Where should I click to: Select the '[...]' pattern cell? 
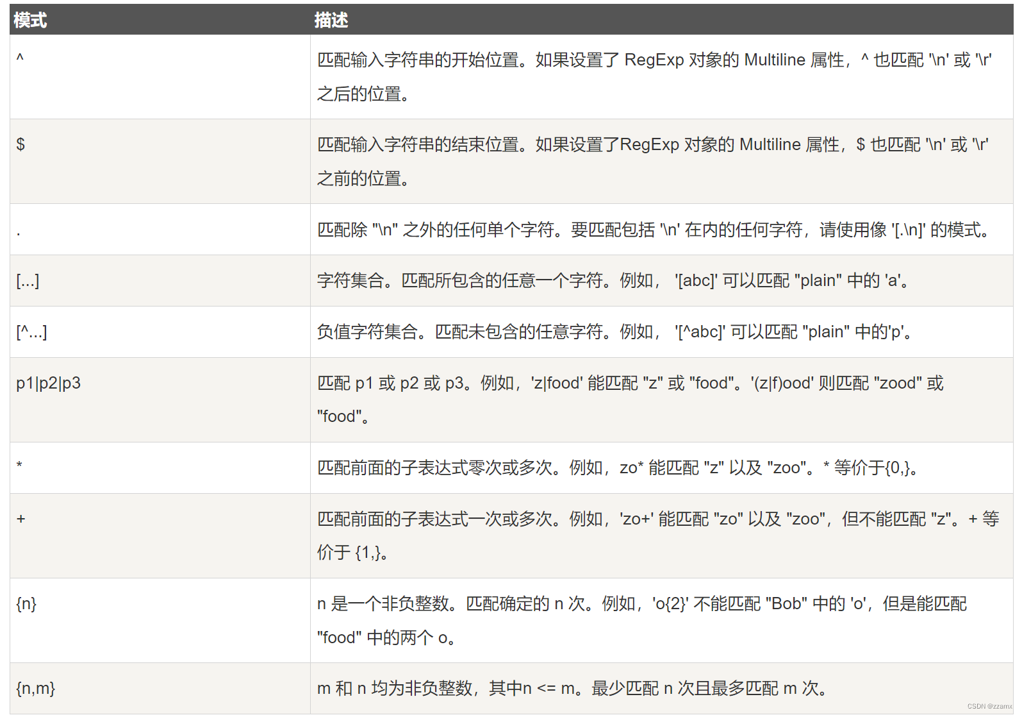click(x=160, y=281)
